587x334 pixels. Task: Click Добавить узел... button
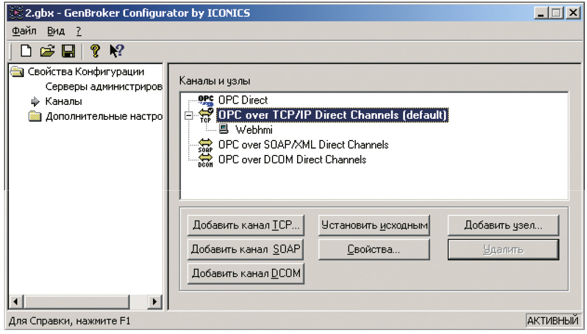503,225
